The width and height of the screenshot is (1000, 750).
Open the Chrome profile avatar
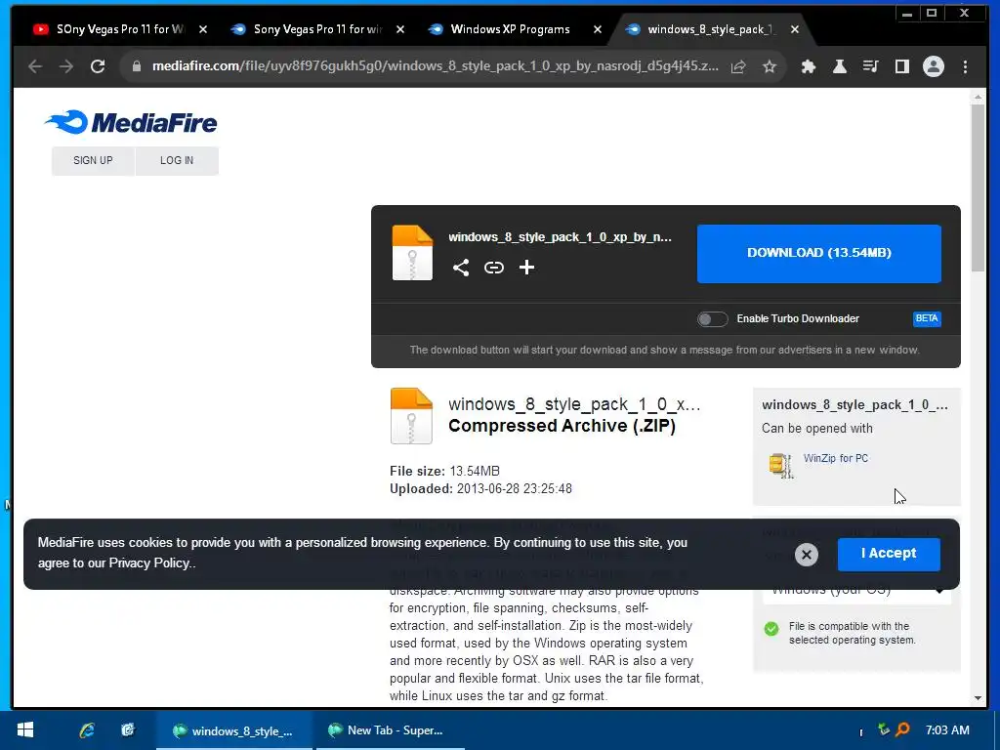[934, 66]
